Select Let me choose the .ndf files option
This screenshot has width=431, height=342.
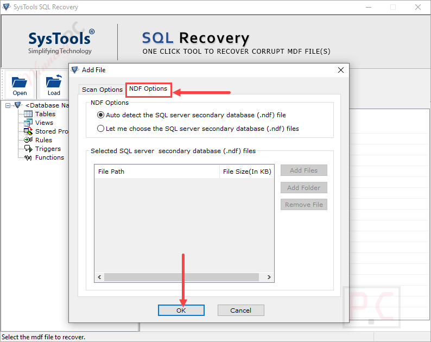click(x=100, y=129)
